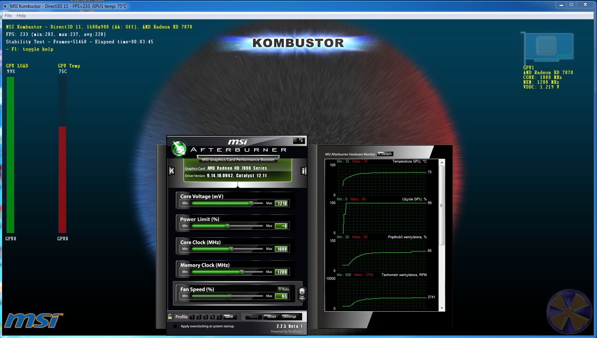Click the Power Limit slider handle
The height and width of the screenshot is (338, 597).
[227, 226]
